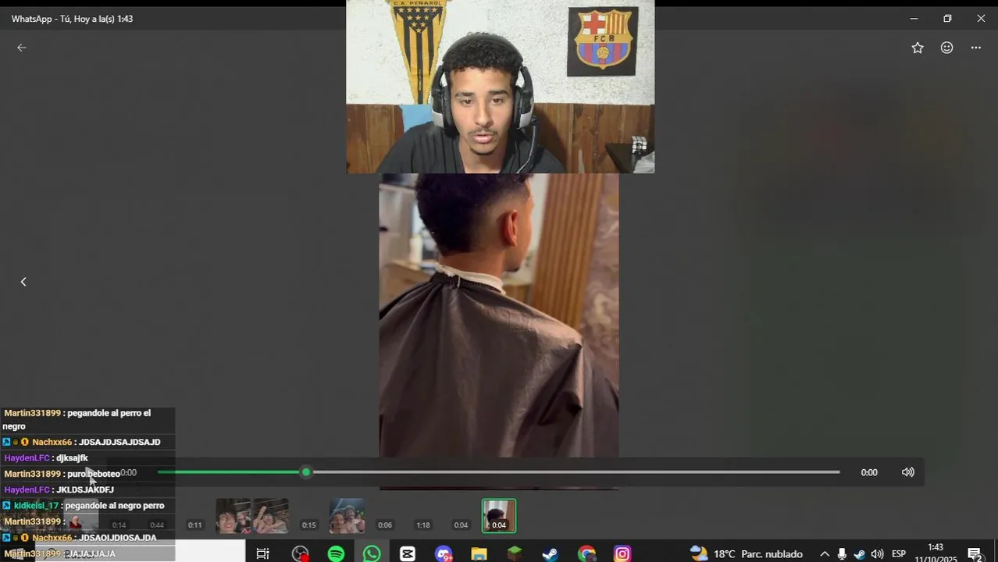This screenshot has height=562, width=998.
Task: Open the group selfie photo thumbnail beside 0:06
Action: (347, 516)
